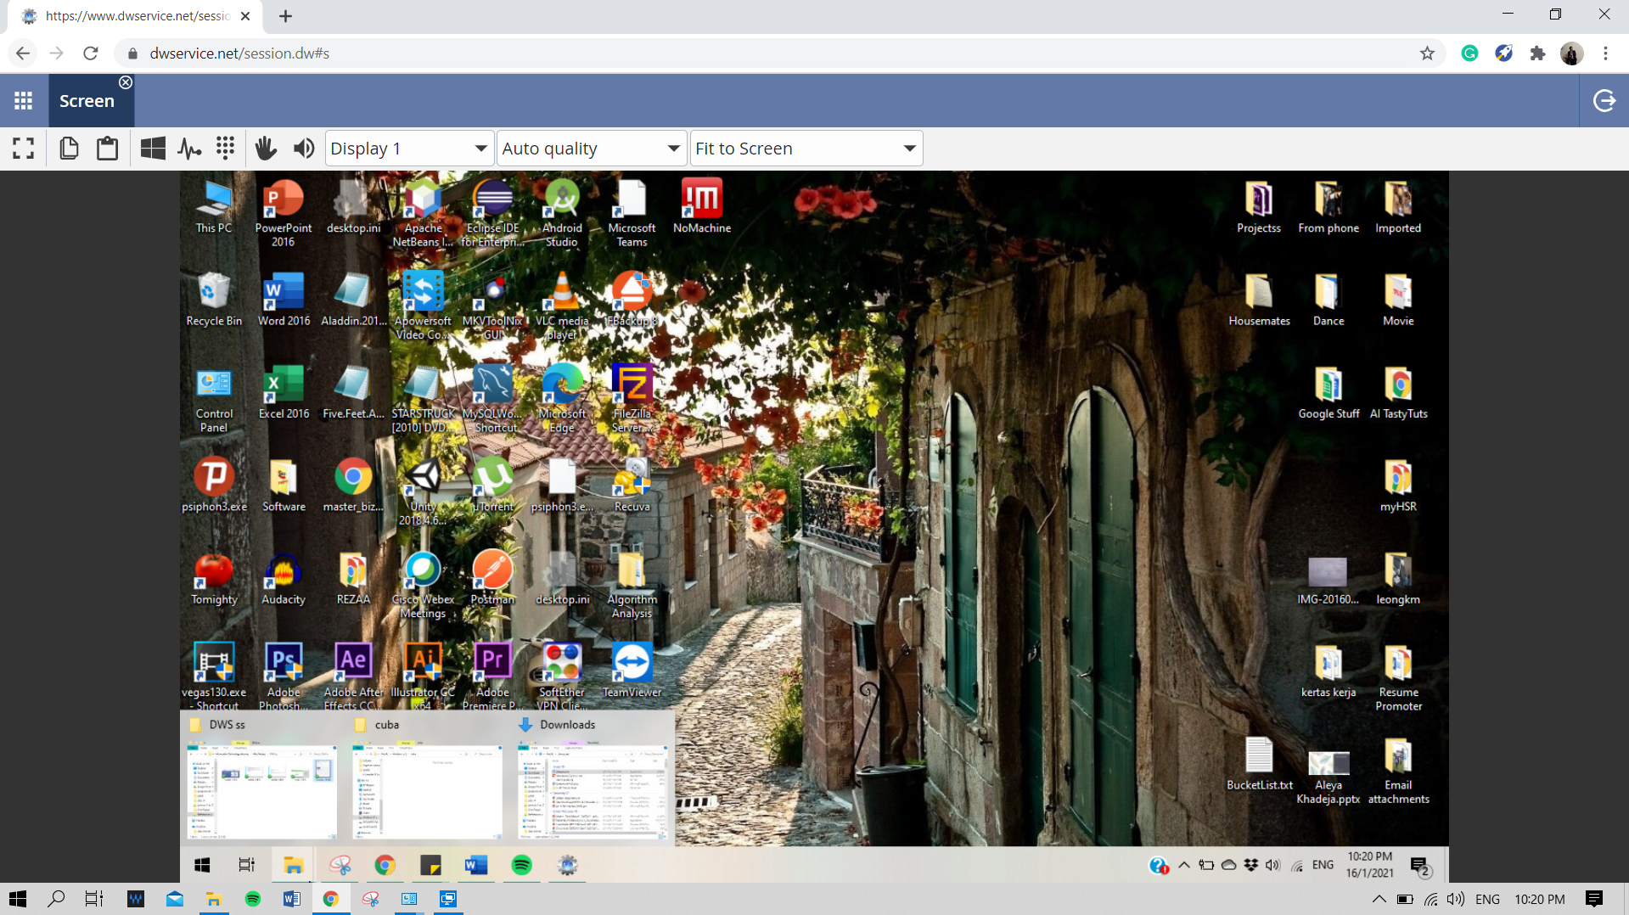1629x915 pixels.
Task: Open BucketList.txt file
Action: point(1259,763)
